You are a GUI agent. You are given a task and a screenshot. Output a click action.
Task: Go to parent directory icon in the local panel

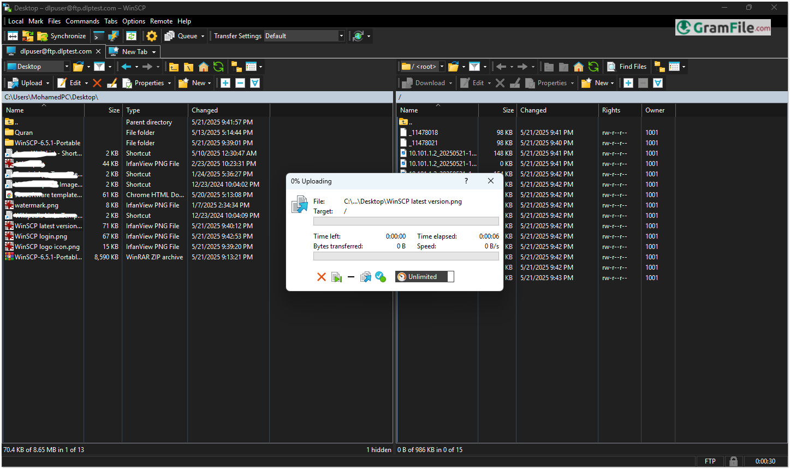[174, 67]
